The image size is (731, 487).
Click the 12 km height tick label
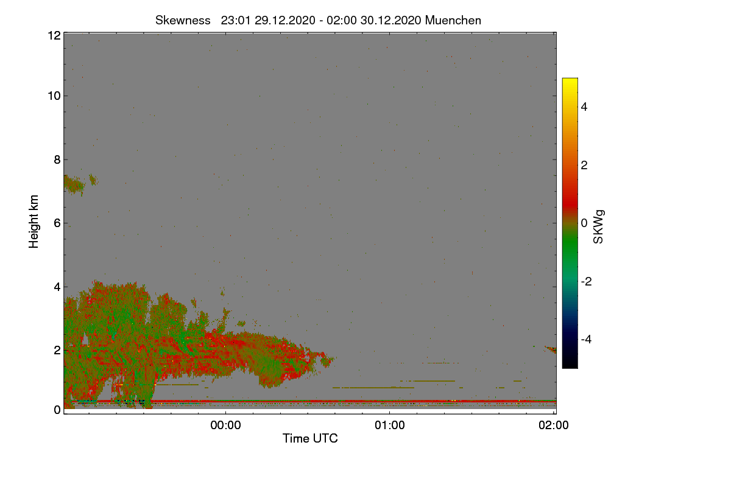tap(53, 35)
